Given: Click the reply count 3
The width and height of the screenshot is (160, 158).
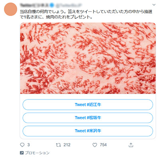Looking at the screenshot, I should pyautogui.click(x=28, y=145).
